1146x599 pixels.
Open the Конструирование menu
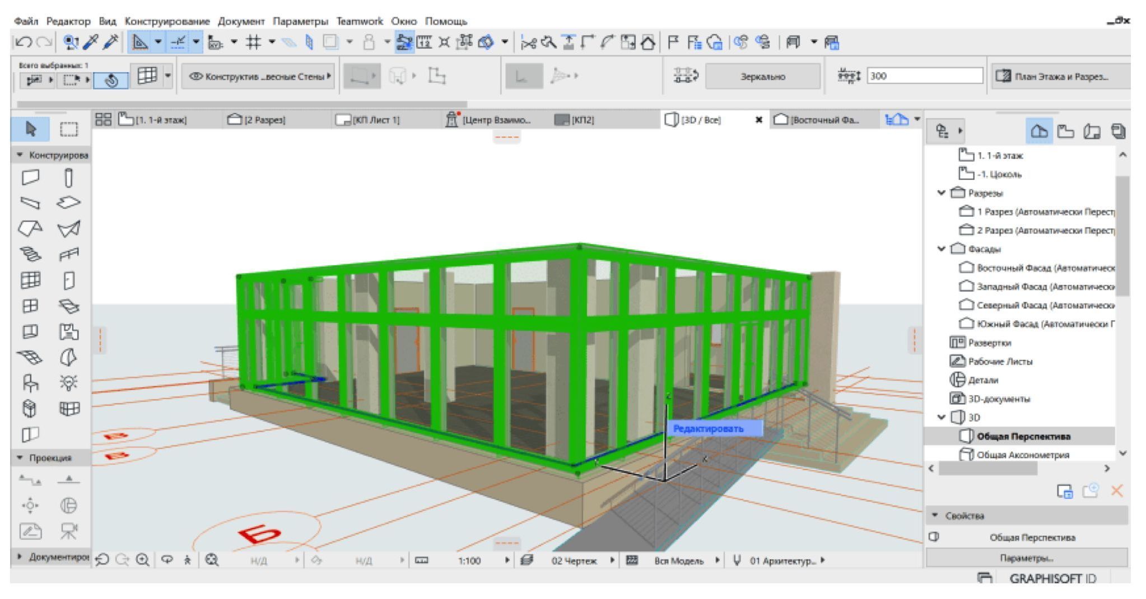click(x=167, y=21)
